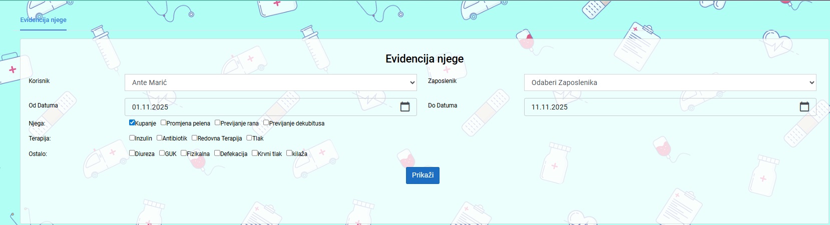Enable the kilaža checkbox
830x225 pixels.
click(x=289, y=153)
